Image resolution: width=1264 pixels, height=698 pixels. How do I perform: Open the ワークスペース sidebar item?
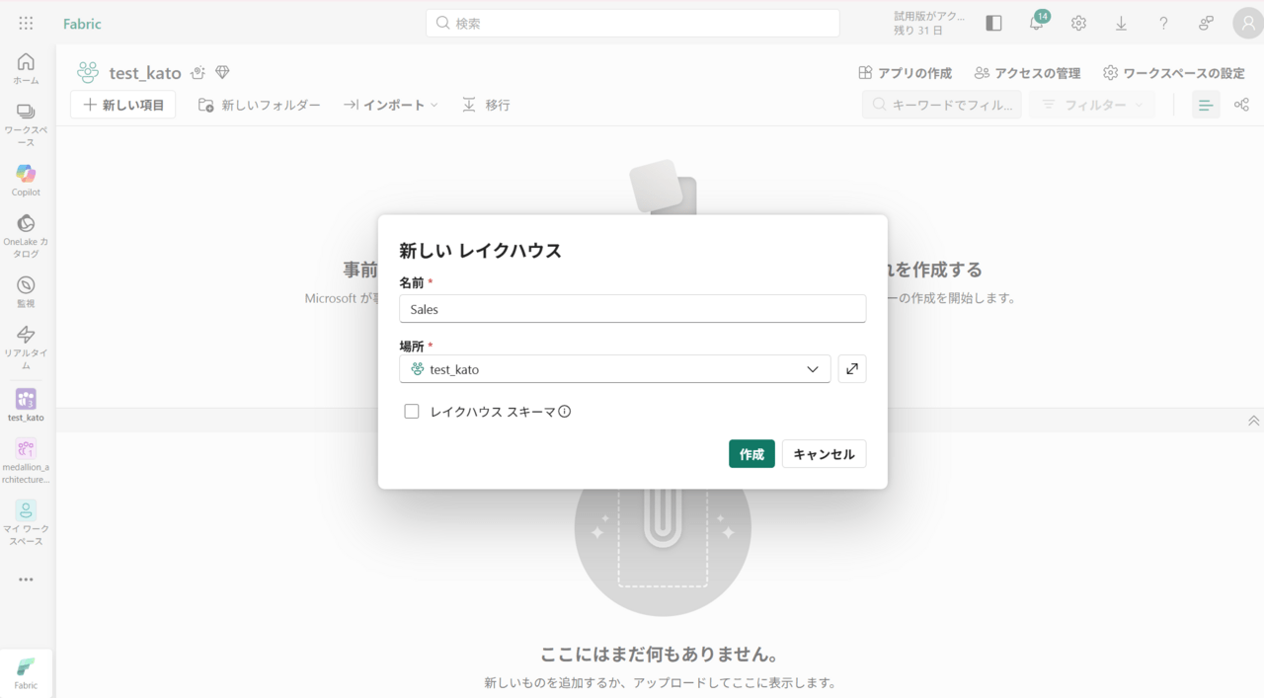point(26,123)
